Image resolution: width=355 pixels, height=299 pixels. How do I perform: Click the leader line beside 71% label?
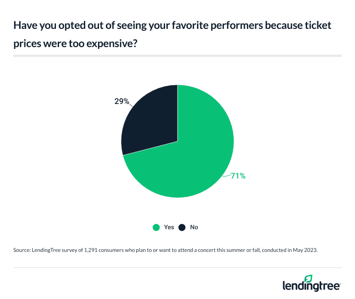click(x=227, y=175)
